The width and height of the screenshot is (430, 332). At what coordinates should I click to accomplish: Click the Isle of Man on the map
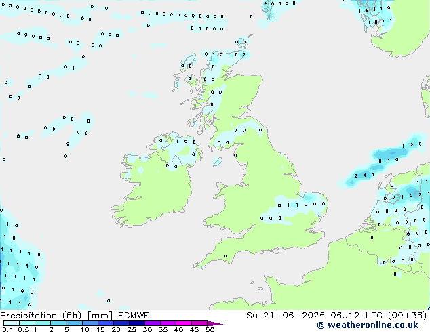pos(218,162)
